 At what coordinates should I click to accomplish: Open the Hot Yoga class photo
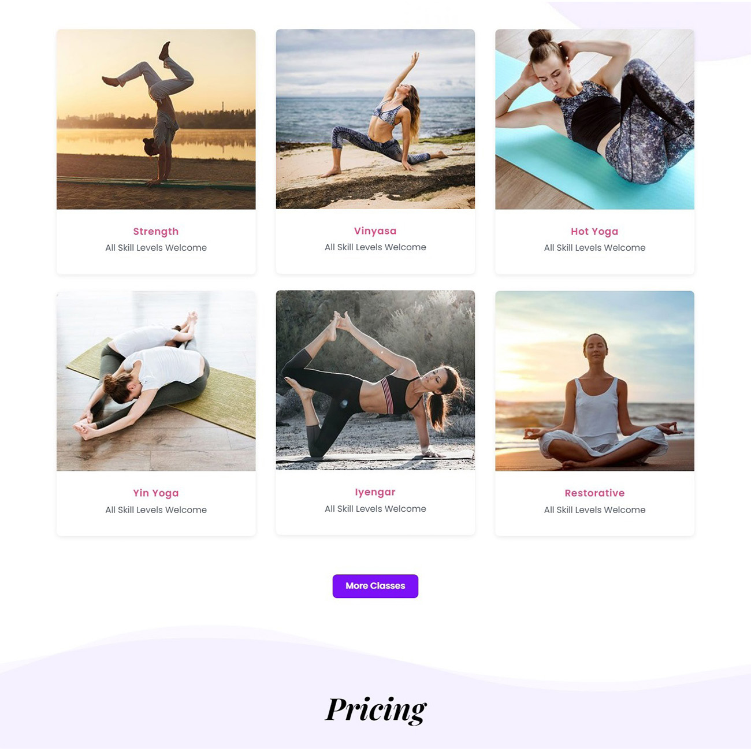595,119
